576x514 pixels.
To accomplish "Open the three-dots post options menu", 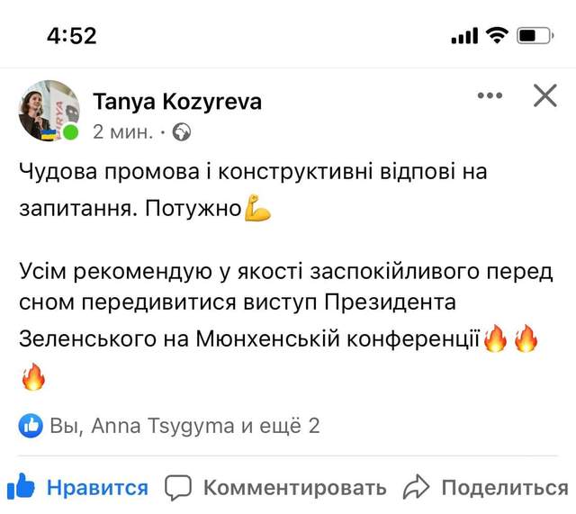I will (490, 95).
